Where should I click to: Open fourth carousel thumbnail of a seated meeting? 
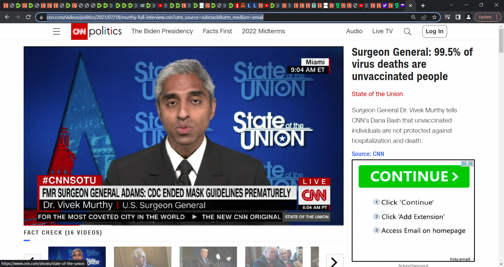(x=274, y=257)
